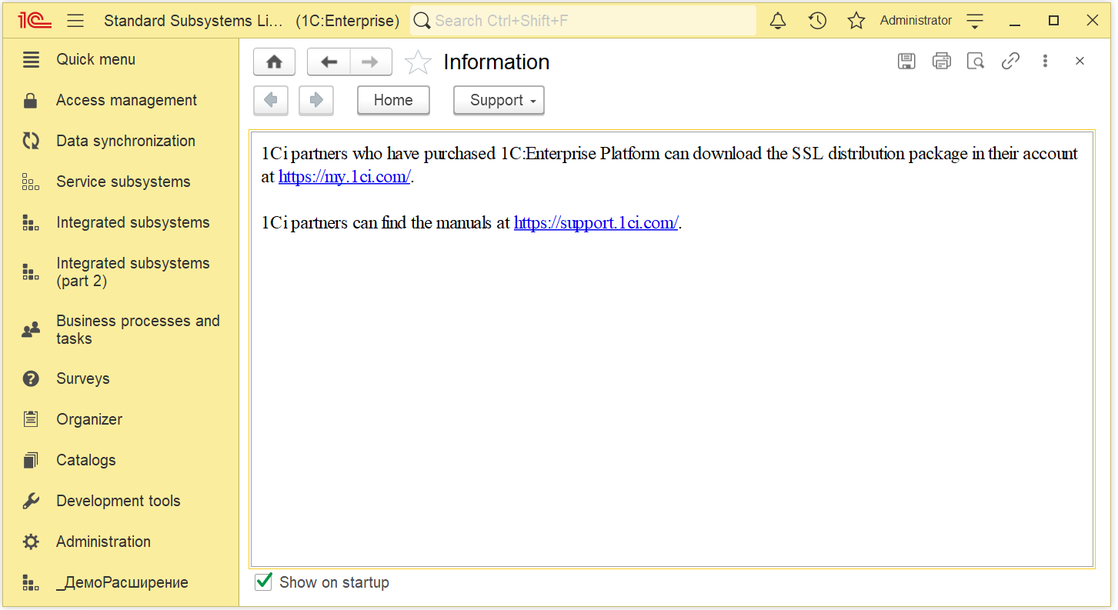Image resolution: width=1118 pixels, height=610 pixels.
Task: Open the notifications bell
Action: click(x=778, y=21)
